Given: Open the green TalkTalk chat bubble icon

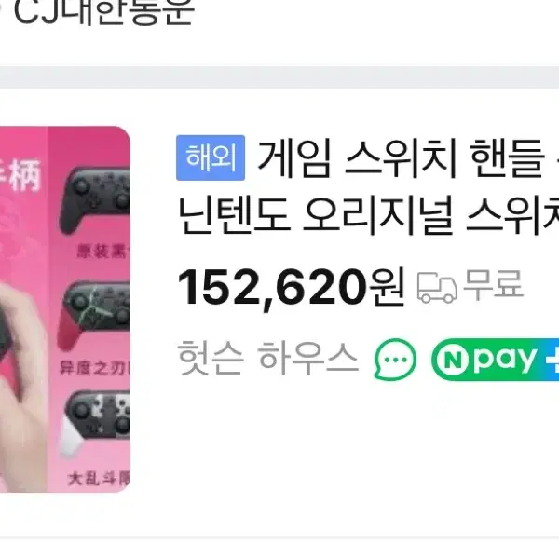Looking at the screenshot, I should coord(395,359).
